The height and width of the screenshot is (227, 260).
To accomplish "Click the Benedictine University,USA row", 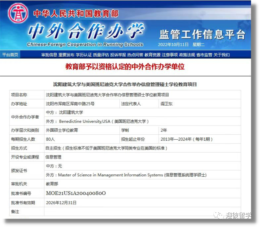I will coord(142,121).
